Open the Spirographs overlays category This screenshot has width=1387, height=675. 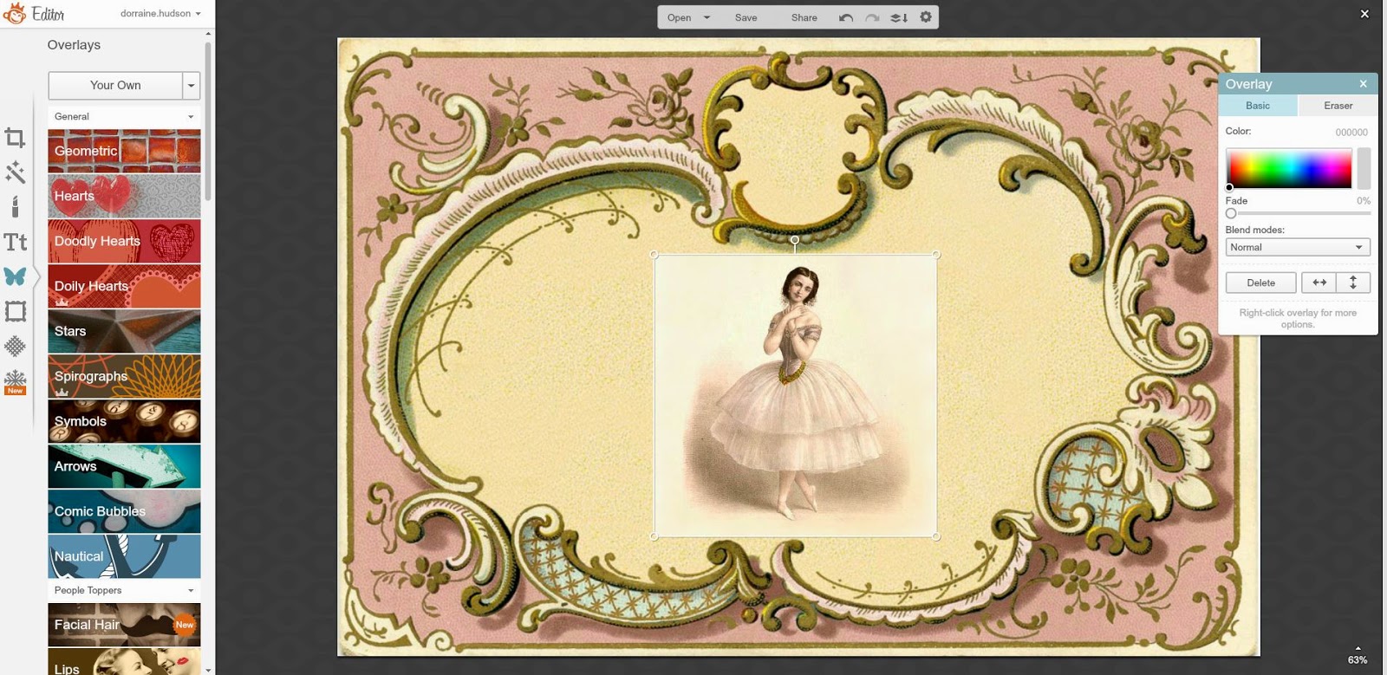[x=124, y=376]
